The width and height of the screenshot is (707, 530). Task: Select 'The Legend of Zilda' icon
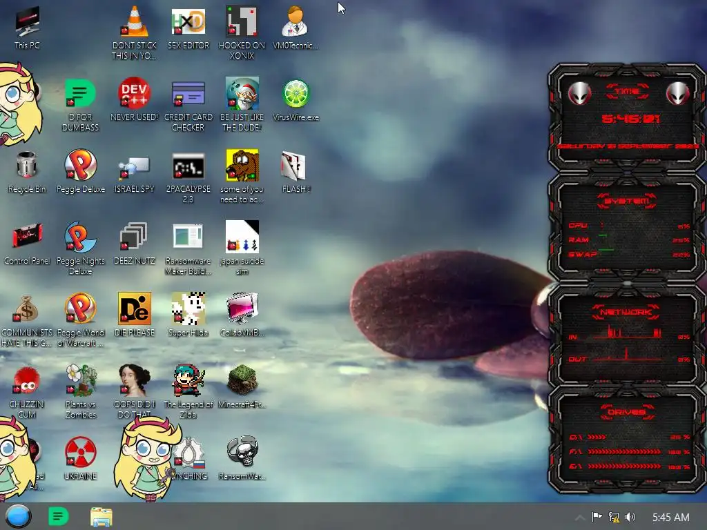188,391
